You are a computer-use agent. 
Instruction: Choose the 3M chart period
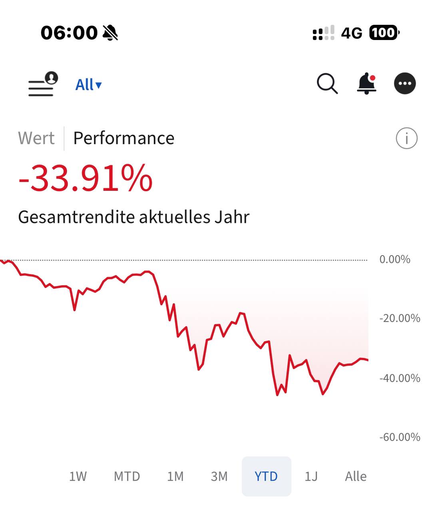(219, 476)
